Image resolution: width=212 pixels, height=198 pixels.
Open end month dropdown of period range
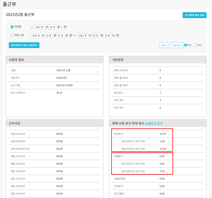pyautogui.click(x=96, y=36)
